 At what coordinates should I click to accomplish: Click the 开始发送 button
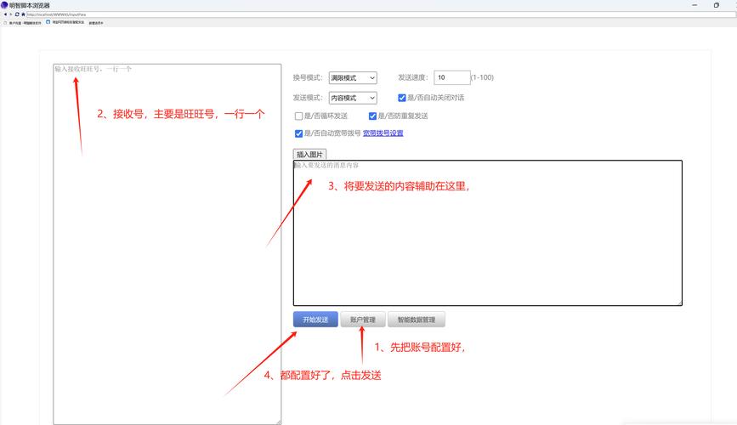(x=315, y=320)
